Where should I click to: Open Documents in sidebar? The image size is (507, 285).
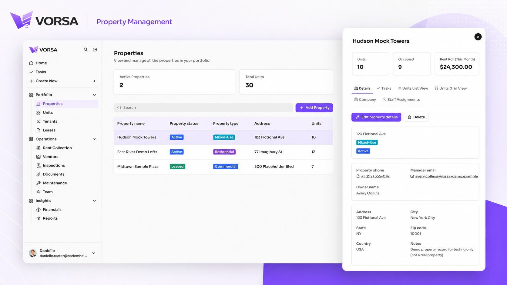53,174
